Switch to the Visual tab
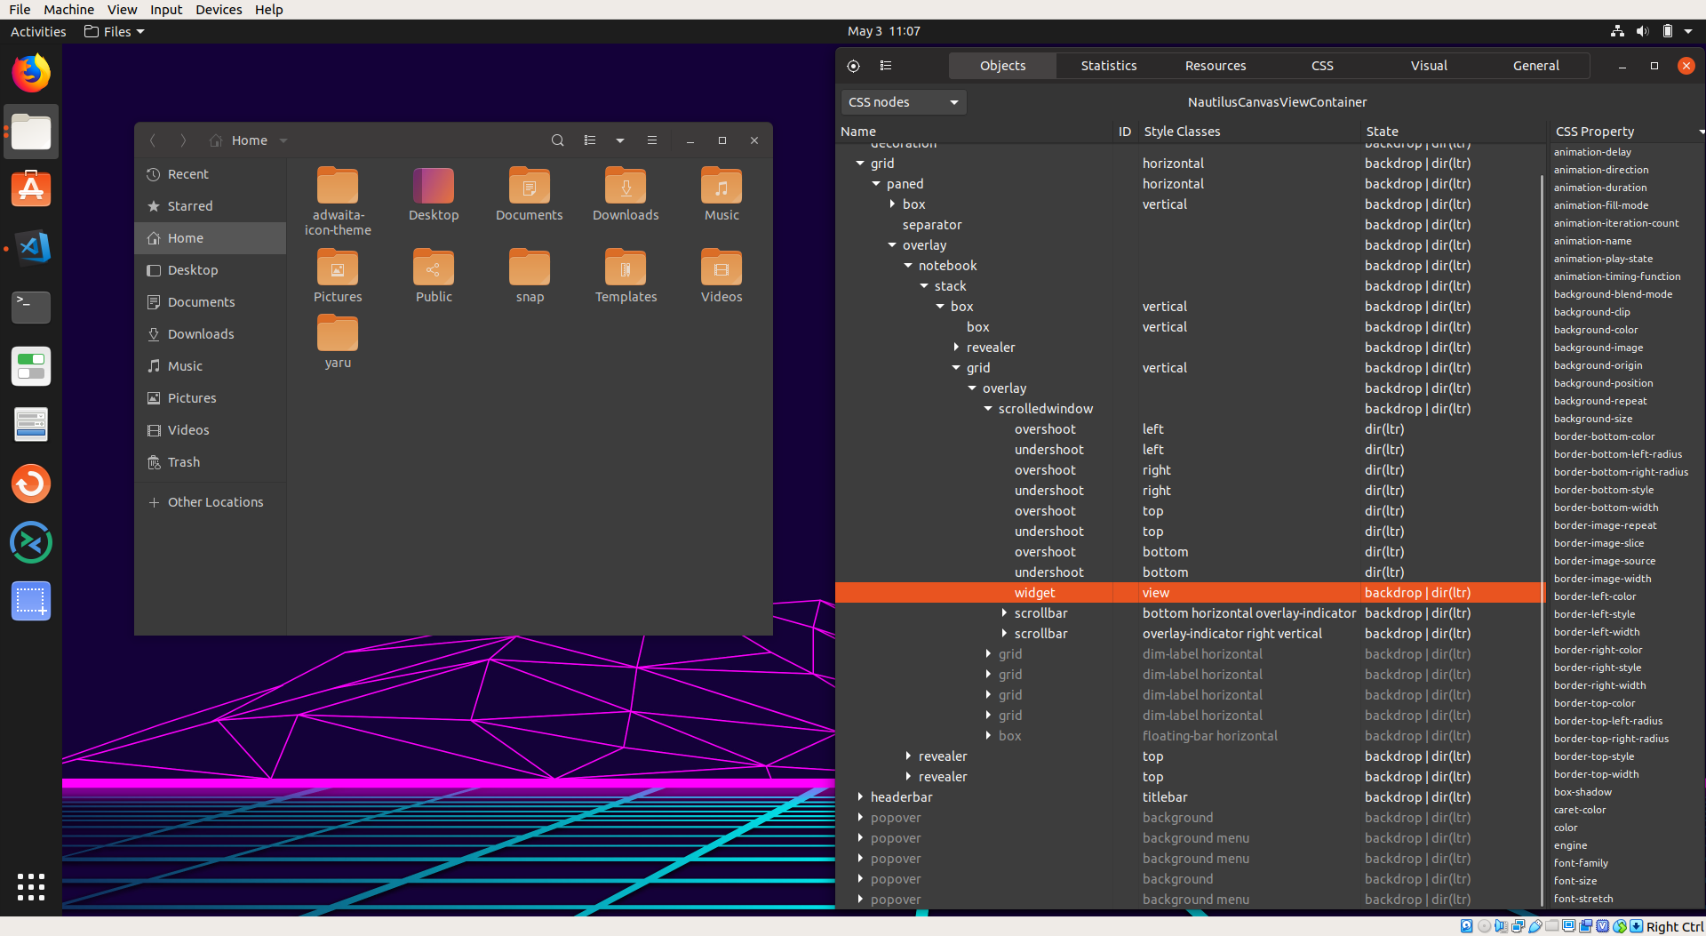The image size is (1706, 936). click(1428, 66)
